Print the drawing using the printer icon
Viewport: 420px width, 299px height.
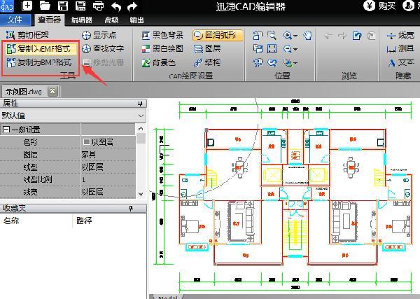pyautogui.click(x=98, y=6)
